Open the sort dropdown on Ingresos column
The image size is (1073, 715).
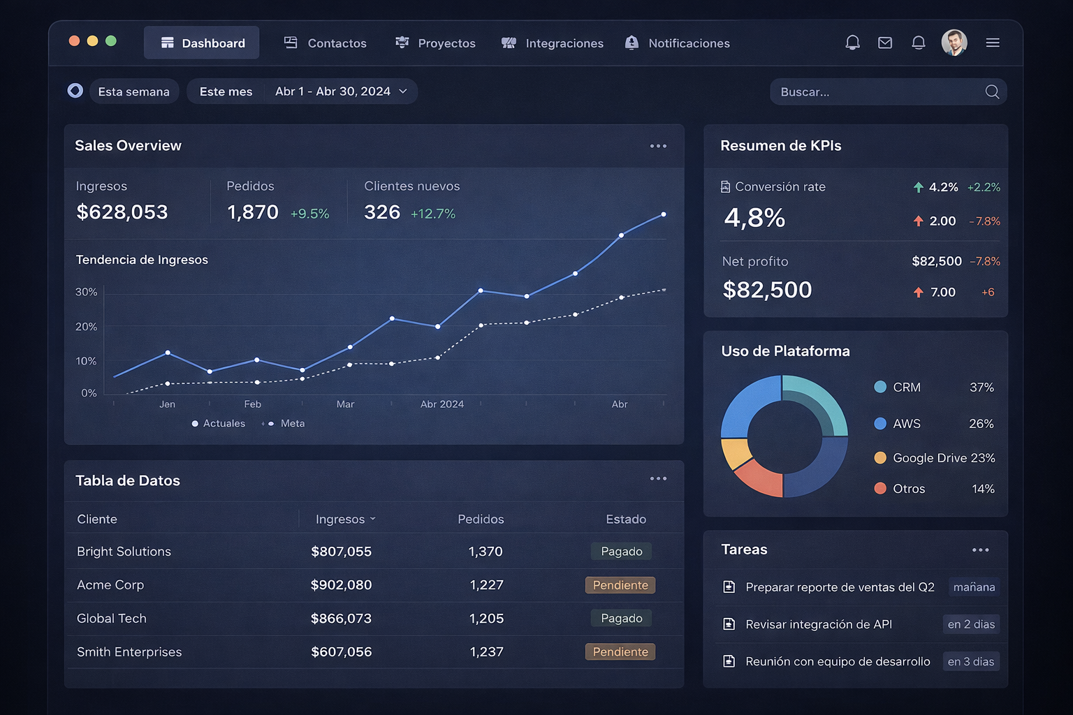pos(373,519)
